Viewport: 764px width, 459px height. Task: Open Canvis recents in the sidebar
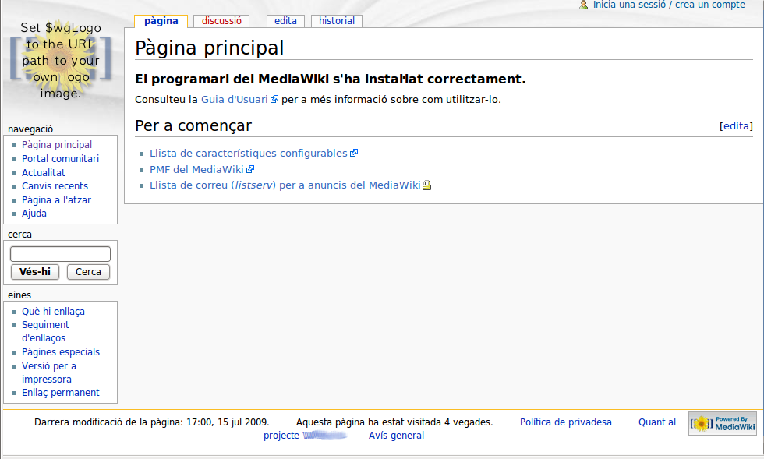point(55,186)
